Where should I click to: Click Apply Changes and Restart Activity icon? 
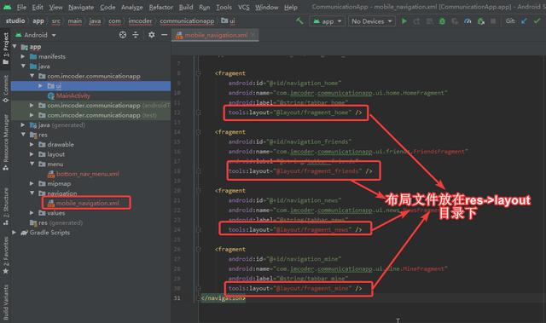click(417, 21)
